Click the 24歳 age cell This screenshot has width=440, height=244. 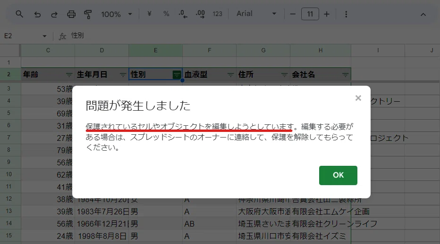pos(48,236)
